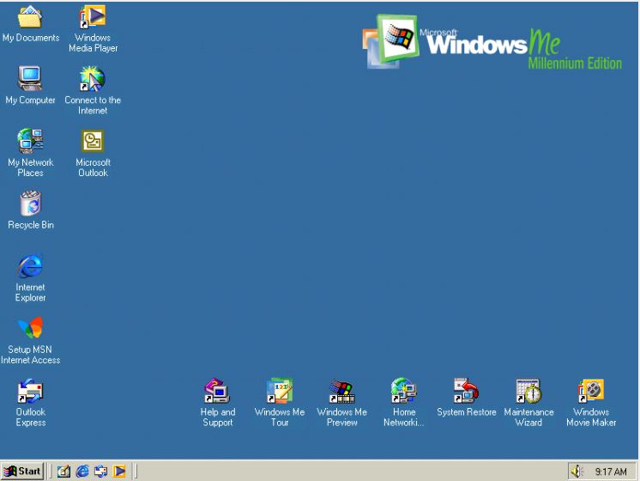
Task: Launch Windows Media Player desktop shortcut
Action: coord(93,17)
